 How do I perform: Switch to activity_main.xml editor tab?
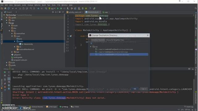click(x=75, y=12)
